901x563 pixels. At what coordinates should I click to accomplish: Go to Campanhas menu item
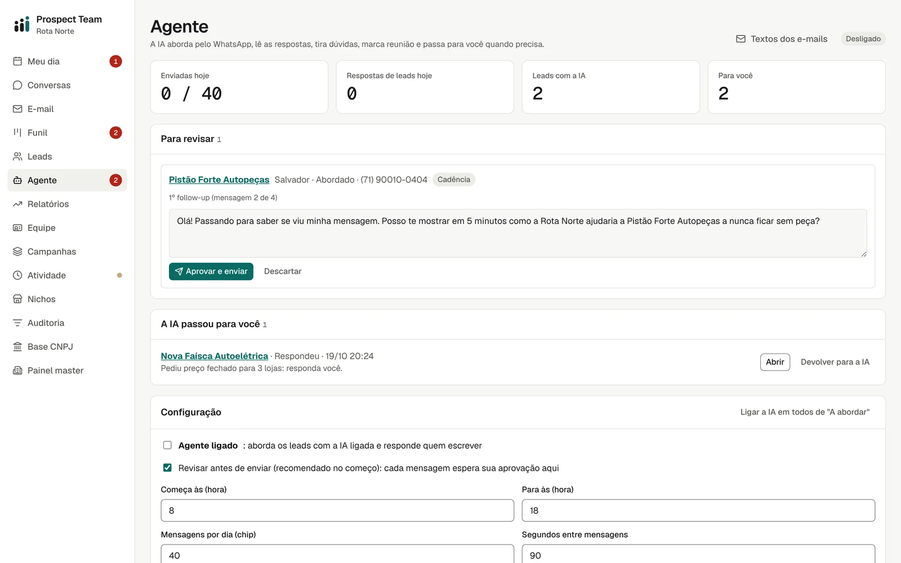tap(67, 252)
